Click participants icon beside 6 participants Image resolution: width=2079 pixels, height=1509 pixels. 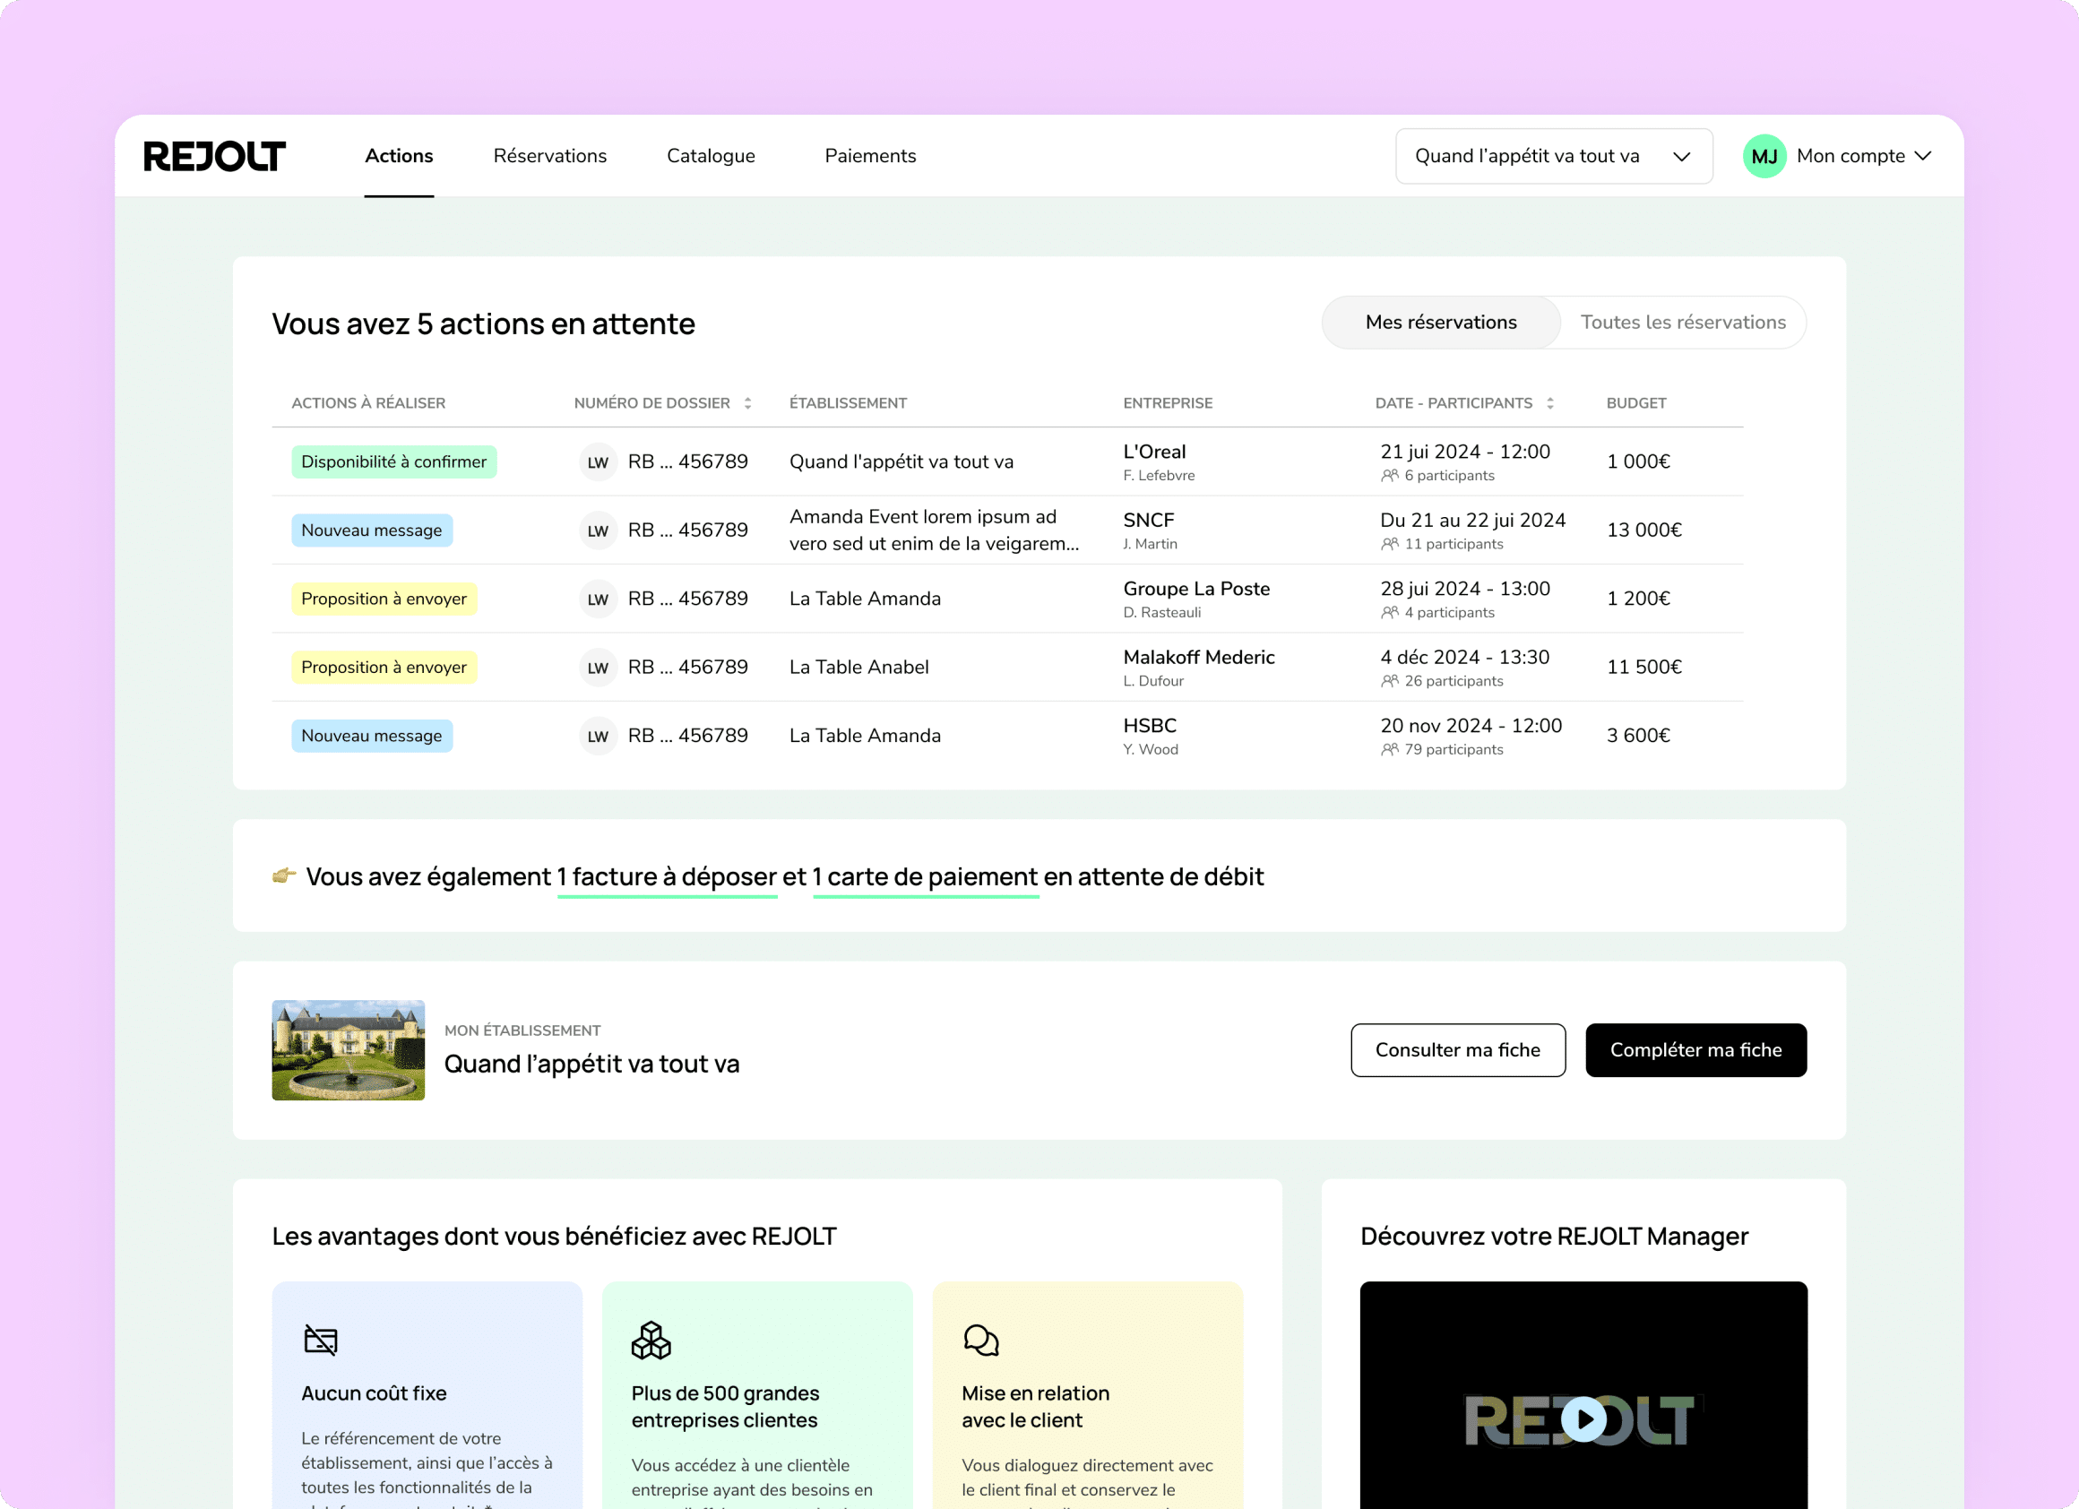(1390, 476)
